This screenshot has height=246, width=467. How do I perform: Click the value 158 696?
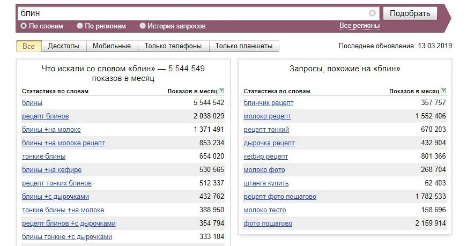[x=433, y=210]
